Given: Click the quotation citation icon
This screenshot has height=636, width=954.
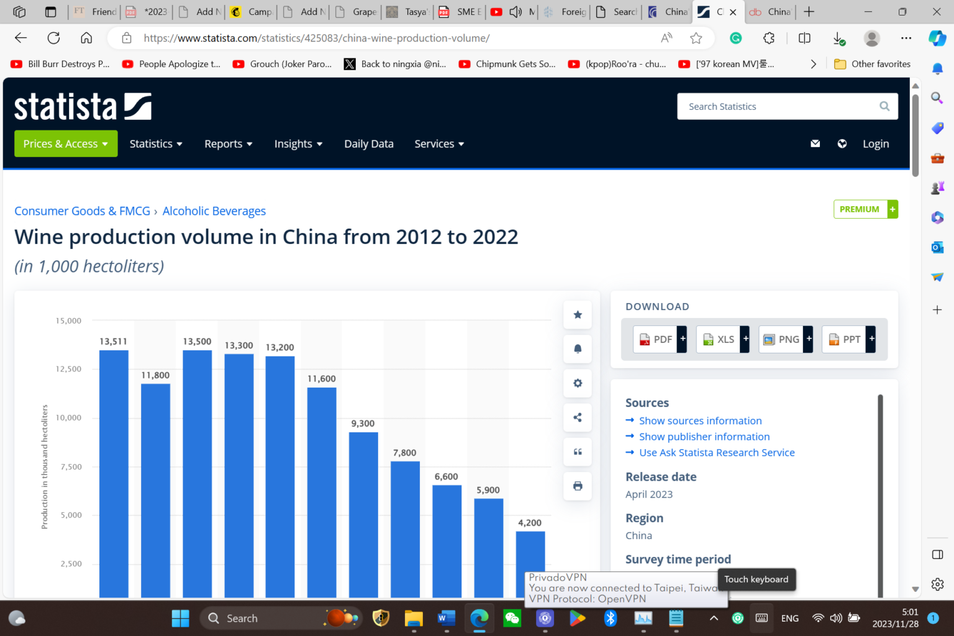Looking at the screenshot, I should pyautogui.click(x=578, y=452).
